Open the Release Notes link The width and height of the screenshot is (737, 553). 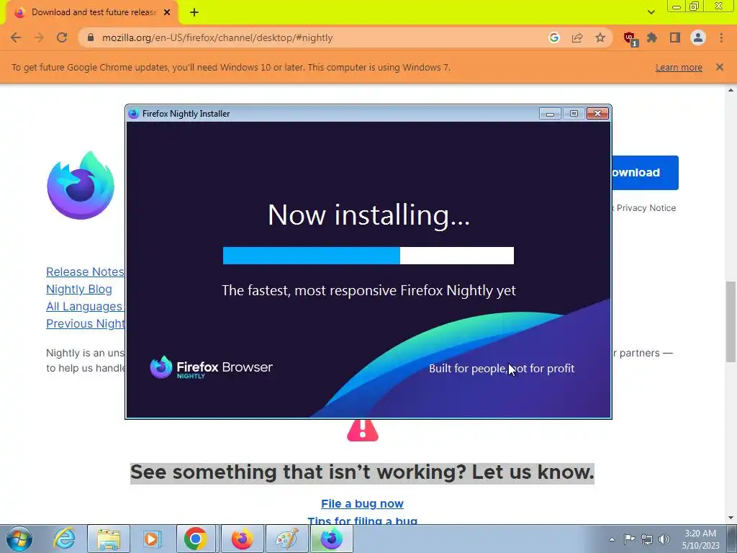pyautogui.click(x=85, y=271)
